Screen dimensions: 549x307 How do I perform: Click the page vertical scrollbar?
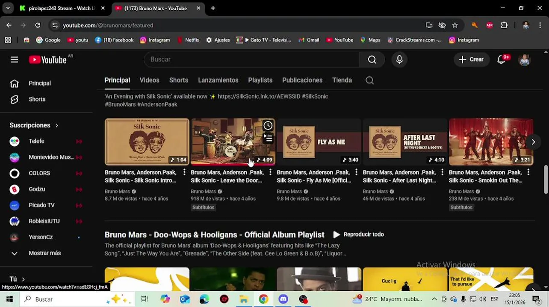(x=546, y=180)
